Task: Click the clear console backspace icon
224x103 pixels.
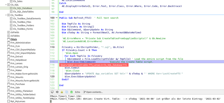Action: pyautogui.click(x=57, y=92)
